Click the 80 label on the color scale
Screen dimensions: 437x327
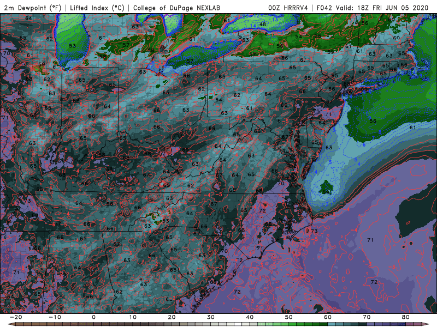[x=406, y=317]
